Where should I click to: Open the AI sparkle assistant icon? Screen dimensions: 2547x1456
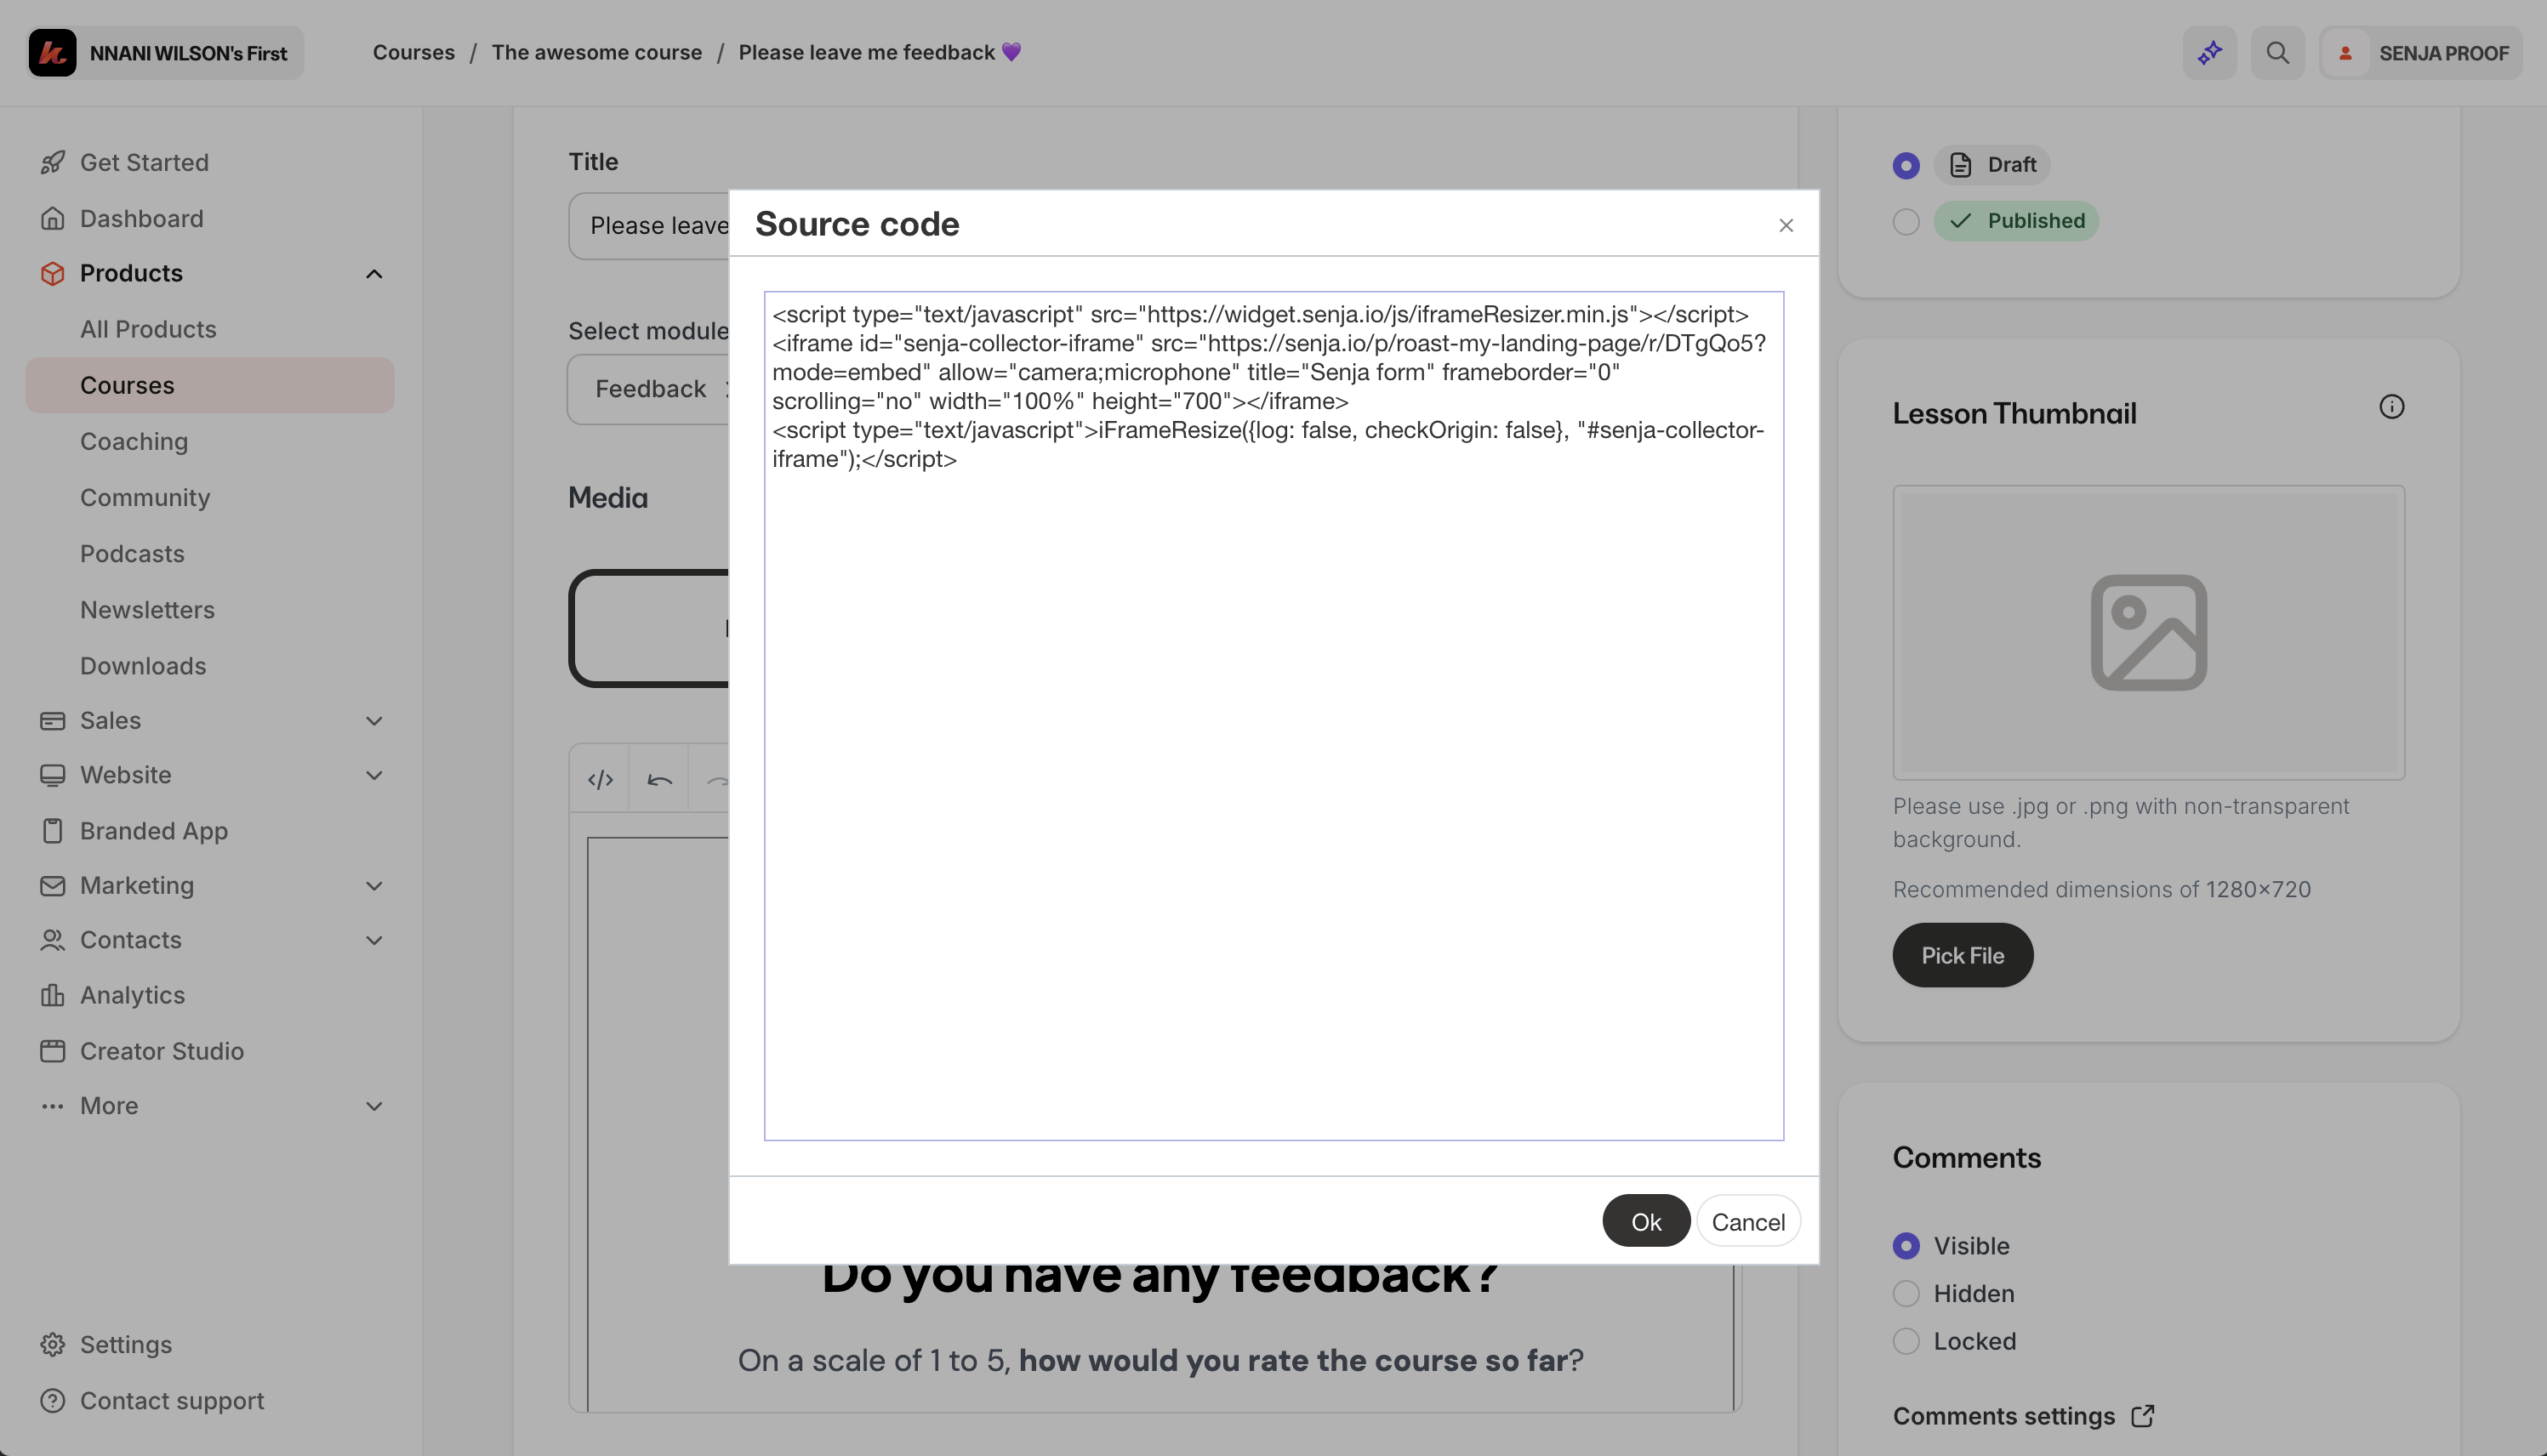(2209, 52)
